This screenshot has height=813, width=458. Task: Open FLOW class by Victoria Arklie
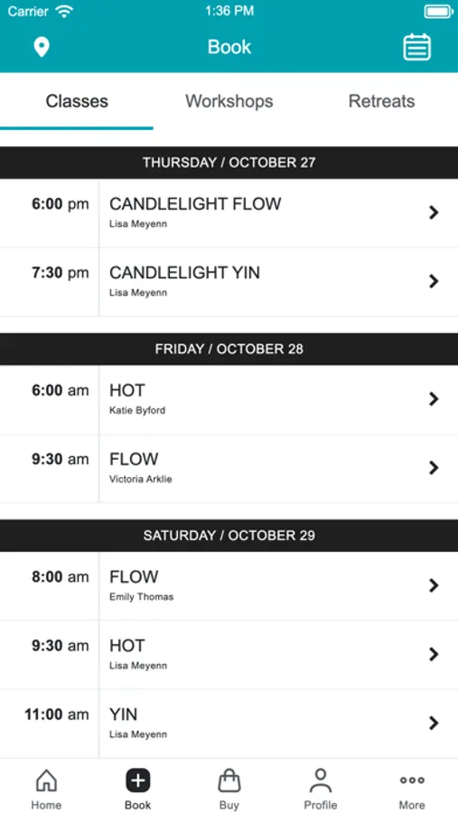click(x=229, y=469)
